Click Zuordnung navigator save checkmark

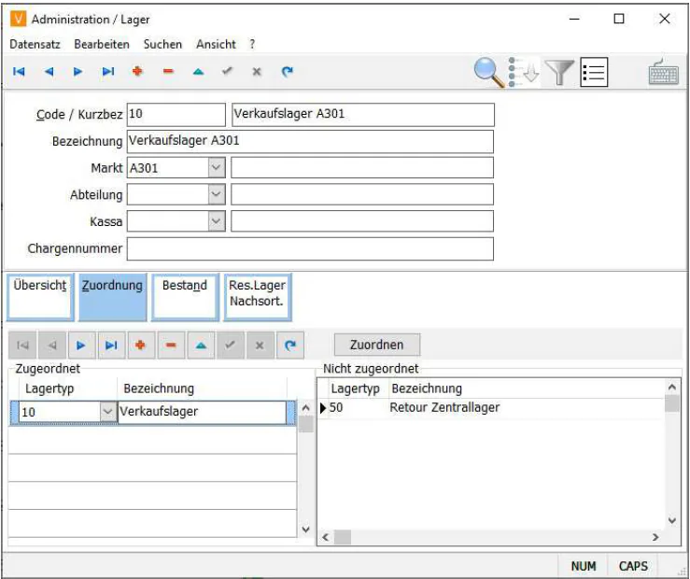pos(230,346)
